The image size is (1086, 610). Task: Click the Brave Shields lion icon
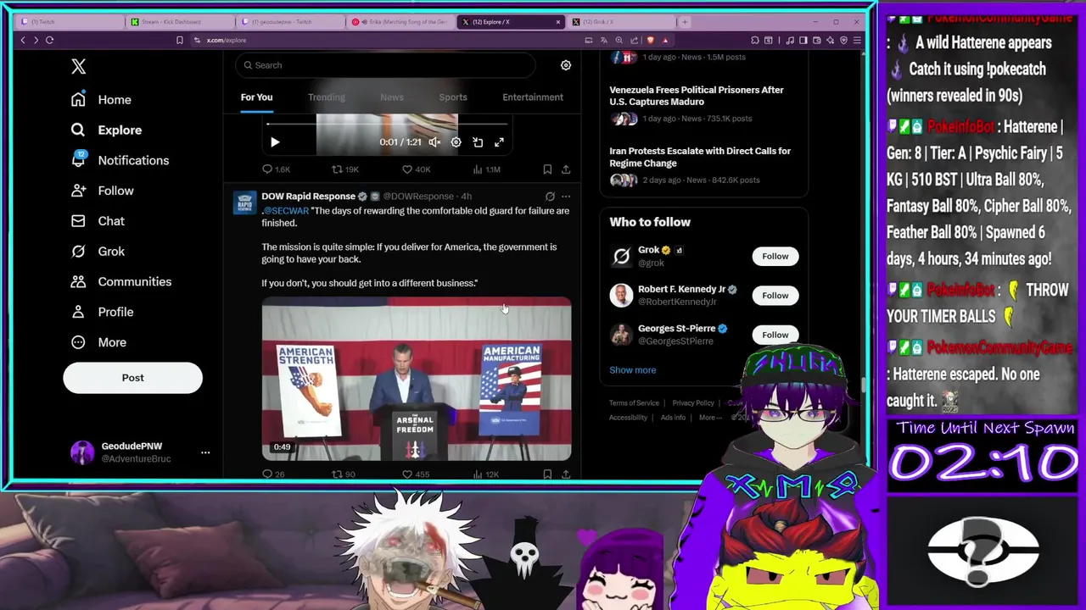click(650, 40)
